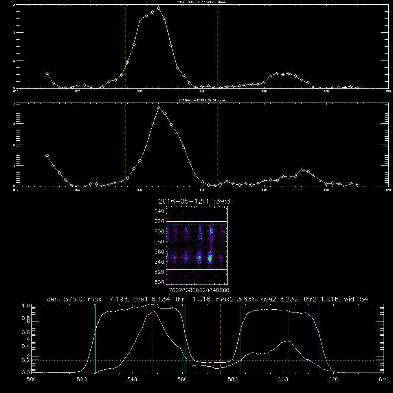Click the upper white horizontal line in spectrogram

pos(196,221)
